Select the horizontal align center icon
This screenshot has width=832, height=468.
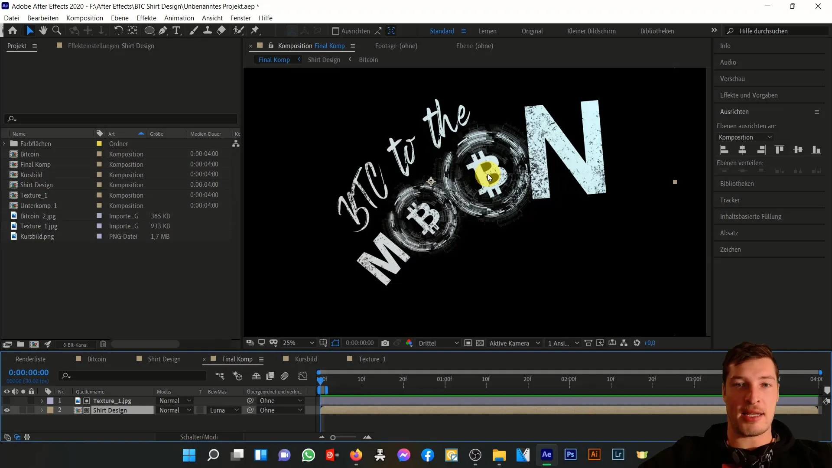pyautogui.click(x=742, y=149)
